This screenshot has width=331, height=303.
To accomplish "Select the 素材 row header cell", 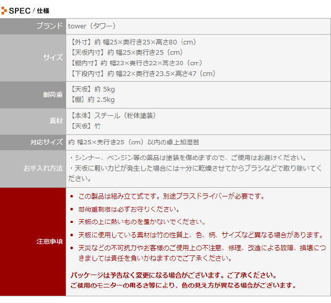I will [x=56, y=121].
